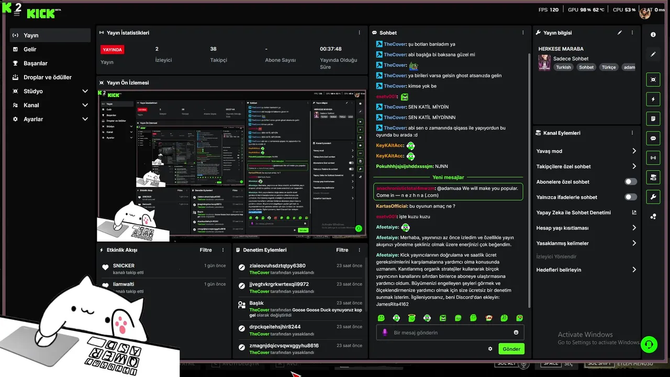Click the Sohbet tag chip
This screenshot has width=670, height=377.
[586, 67]
